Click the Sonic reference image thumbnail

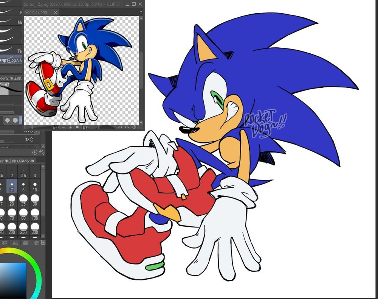click(x=82, y=70)
